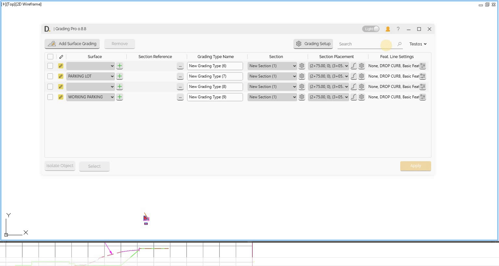This screenshot has height=266, width=499.
Task: Click Add Surface Grading button
Action: 72,44
